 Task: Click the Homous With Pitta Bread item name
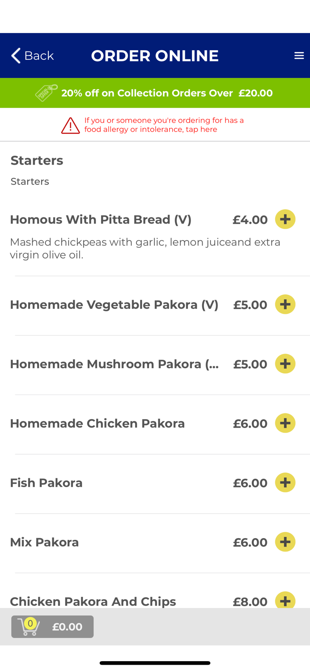[101, 219]
